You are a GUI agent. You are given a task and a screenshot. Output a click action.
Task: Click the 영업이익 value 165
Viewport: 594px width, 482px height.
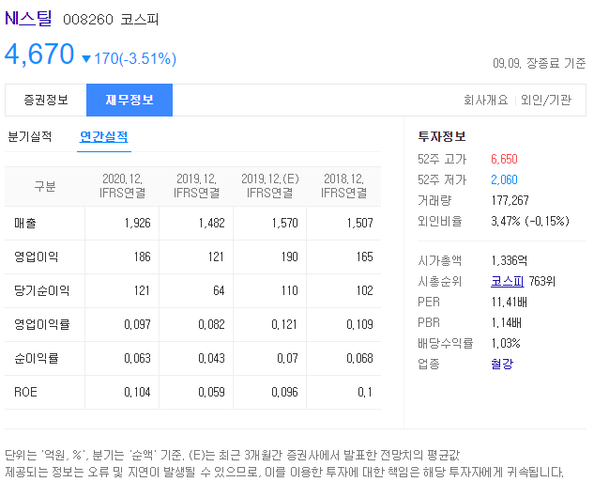point(365,257)
